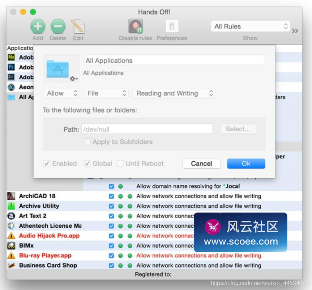Open the gear menu under folder icon
Screen dimensions: 312x290
pos(73,79)
